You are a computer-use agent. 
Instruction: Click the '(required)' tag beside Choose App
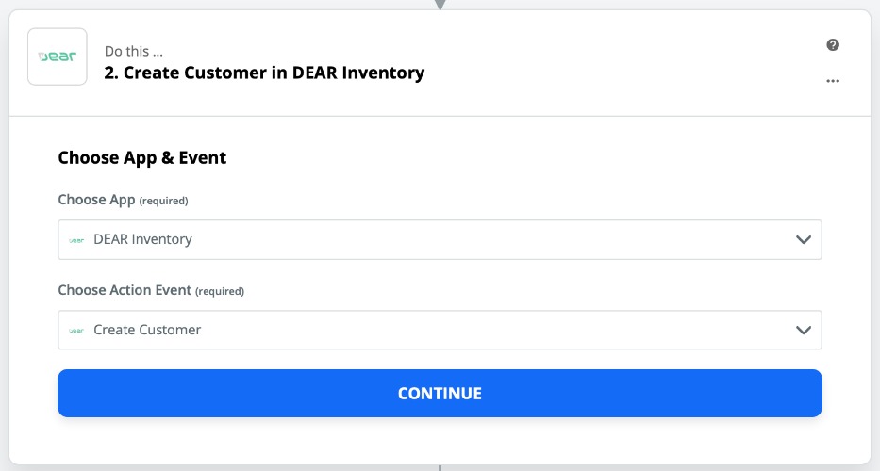point(164,202)
